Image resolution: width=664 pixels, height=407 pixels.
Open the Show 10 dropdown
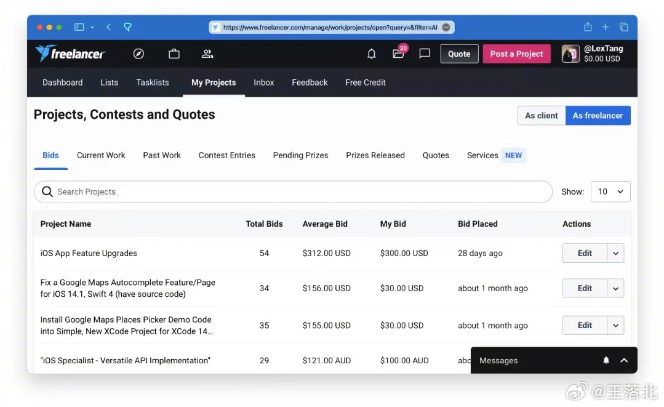[610, 192]
